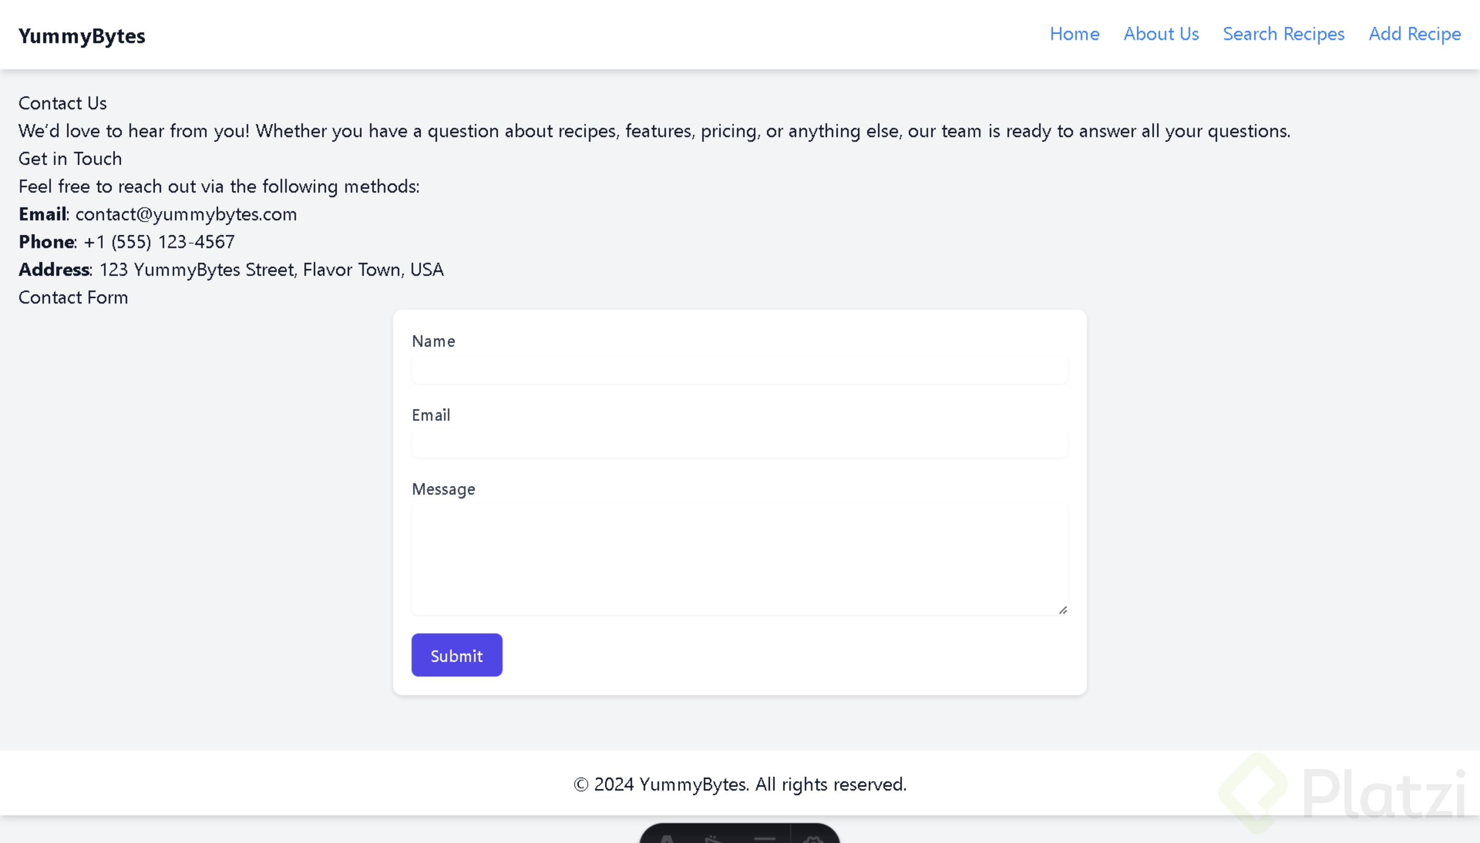Click the 2024 YummyBytes copyright footer text

coord(739,784)
